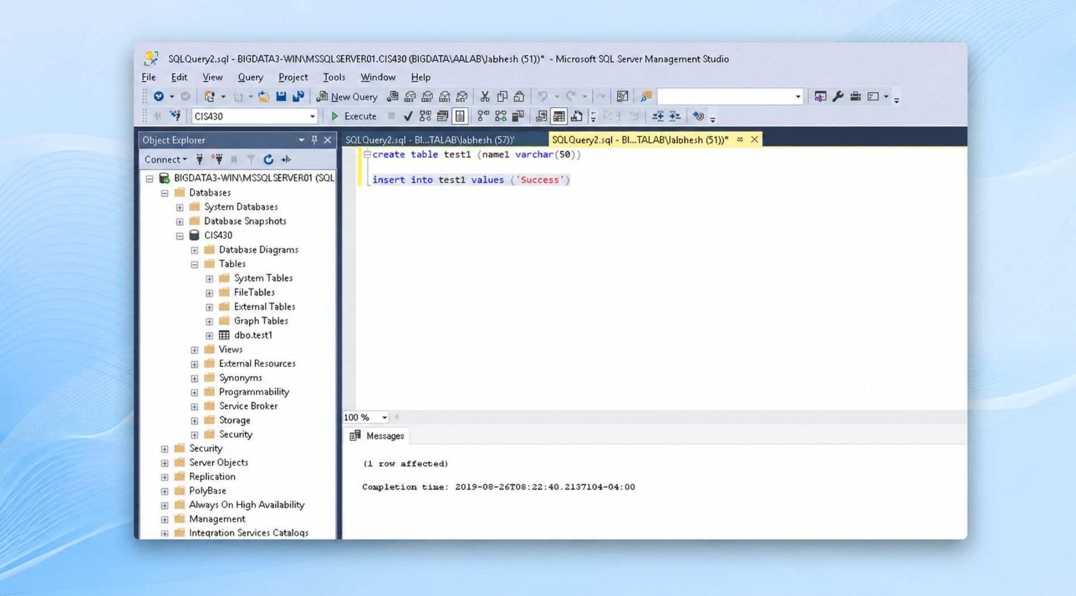The height and width of the screenshot is (596, 1076).
Task: Click the editor horizontal scrollbar left arrow
Action: [397, 417]
